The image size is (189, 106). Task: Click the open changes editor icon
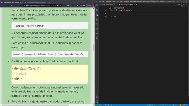[182, 5]
